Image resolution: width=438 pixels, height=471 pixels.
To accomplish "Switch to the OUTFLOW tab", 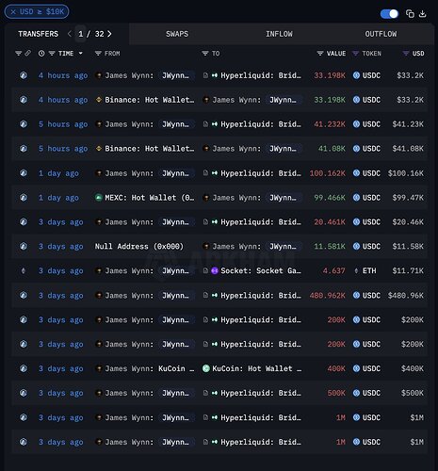I will click(x=381, y=34).
